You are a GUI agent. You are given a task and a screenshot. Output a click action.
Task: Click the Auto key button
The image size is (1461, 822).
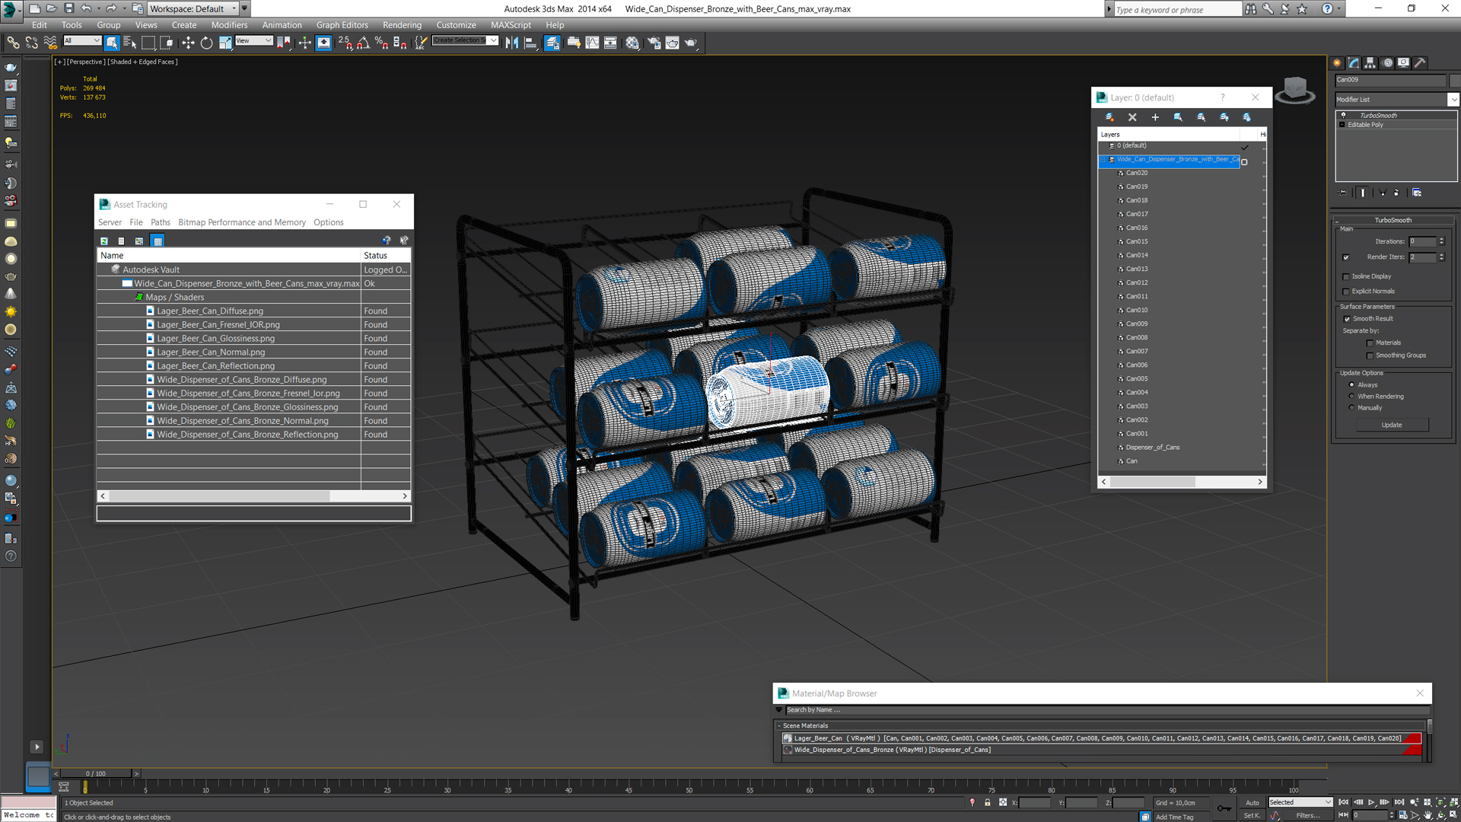(1252, 802)
